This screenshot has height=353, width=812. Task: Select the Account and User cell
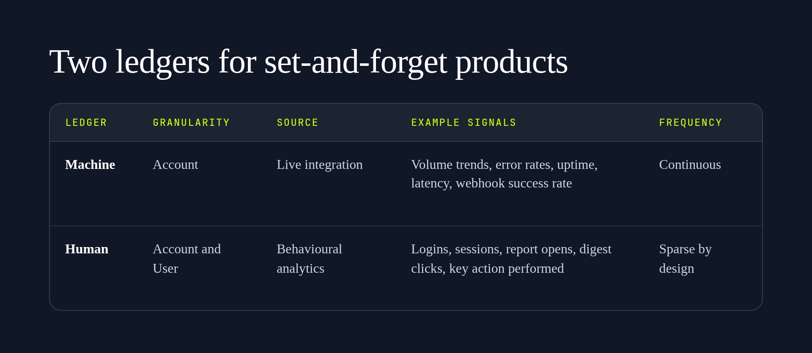(187, 258)
